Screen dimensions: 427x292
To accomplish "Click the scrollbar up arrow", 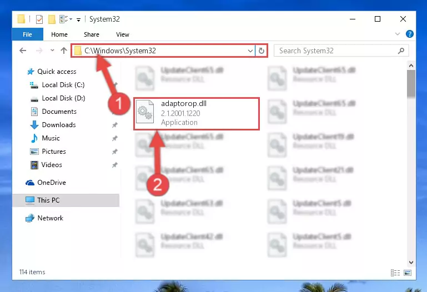I will [x=411, y=66].
